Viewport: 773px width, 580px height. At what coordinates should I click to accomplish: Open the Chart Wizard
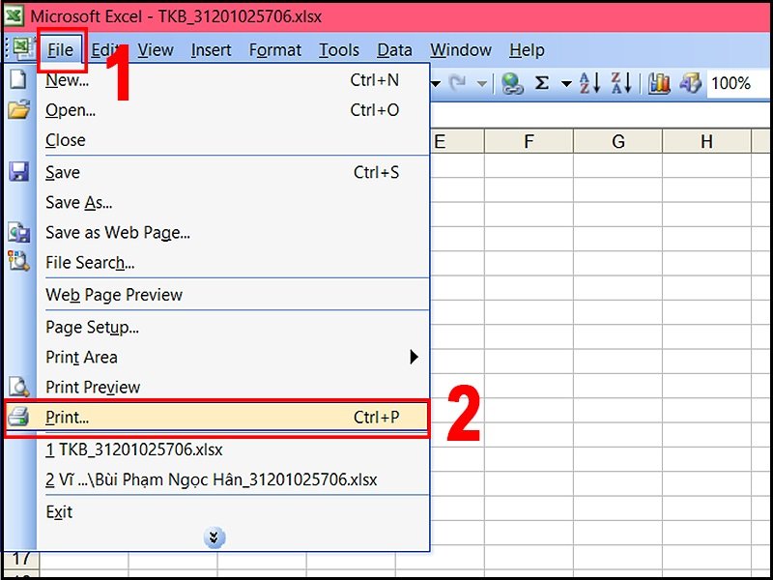[x=659, y=82]
